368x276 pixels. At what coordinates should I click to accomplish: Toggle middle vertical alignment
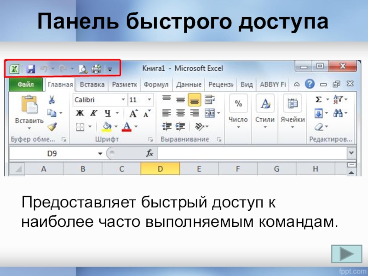[180, 100]
